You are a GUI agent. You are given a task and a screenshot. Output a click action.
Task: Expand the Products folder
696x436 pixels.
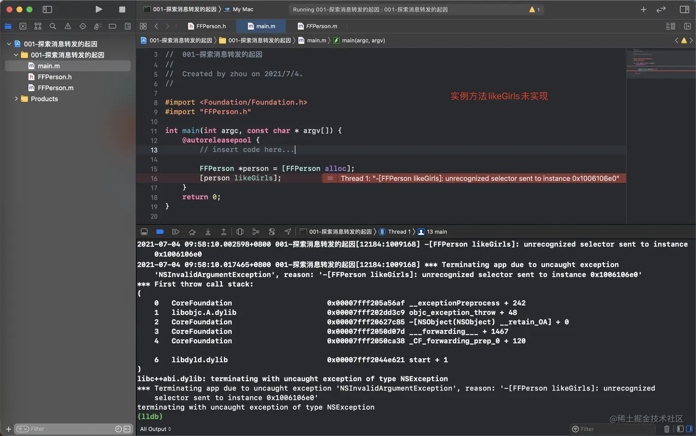point(16,99)
